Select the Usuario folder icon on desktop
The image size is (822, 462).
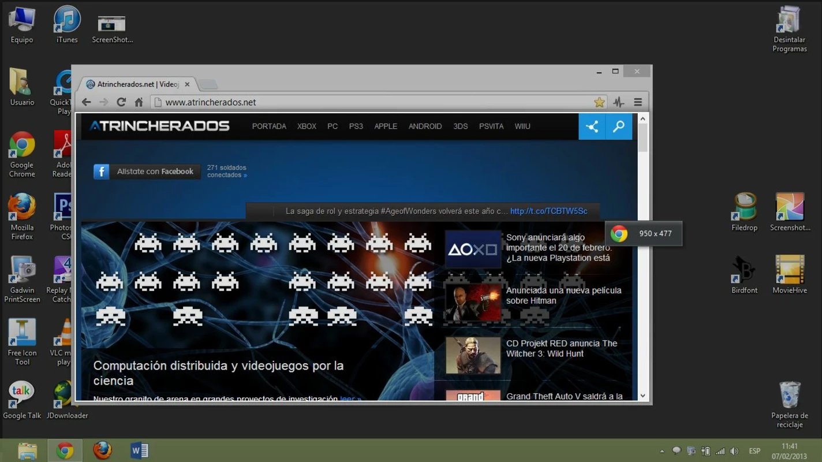(22, 88)
